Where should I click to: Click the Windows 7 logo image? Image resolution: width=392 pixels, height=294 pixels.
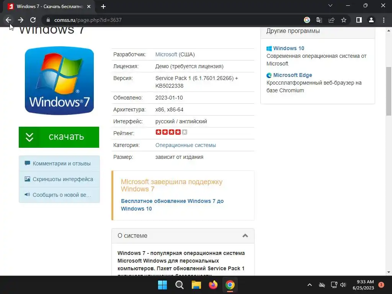tap(59, 81)
